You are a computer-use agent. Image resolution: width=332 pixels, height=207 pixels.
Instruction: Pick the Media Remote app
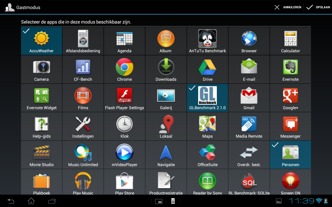[249, 126]
